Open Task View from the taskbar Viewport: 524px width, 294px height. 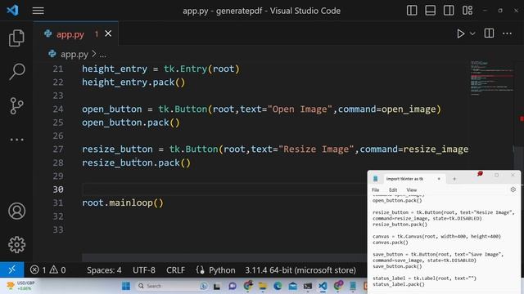pos(216,286)
